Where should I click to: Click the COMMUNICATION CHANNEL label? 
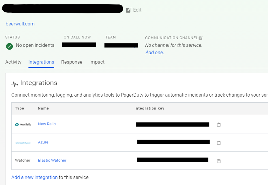pyautogui.click(x=172, y=38)
